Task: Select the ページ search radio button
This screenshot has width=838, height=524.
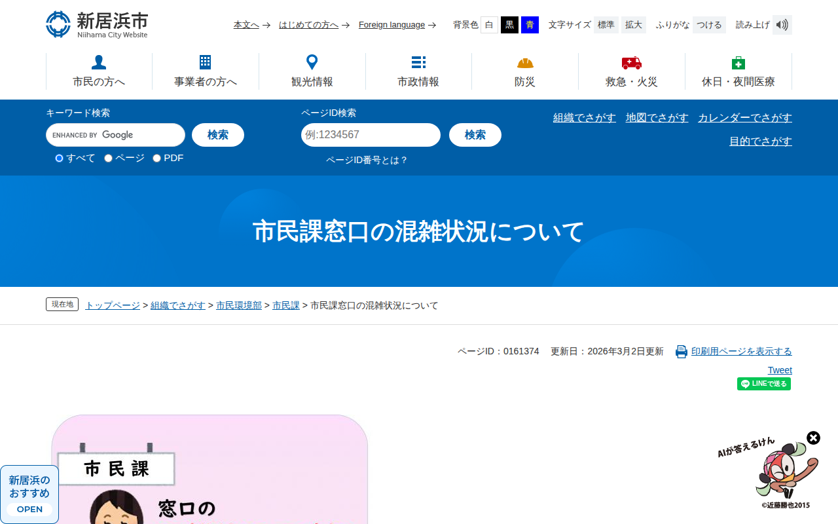Action: coord(108,158)
